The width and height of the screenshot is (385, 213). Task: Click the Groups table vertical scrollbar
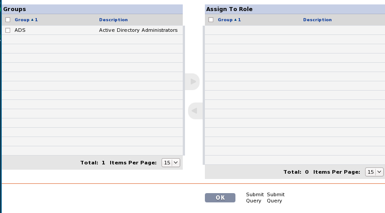184,91
